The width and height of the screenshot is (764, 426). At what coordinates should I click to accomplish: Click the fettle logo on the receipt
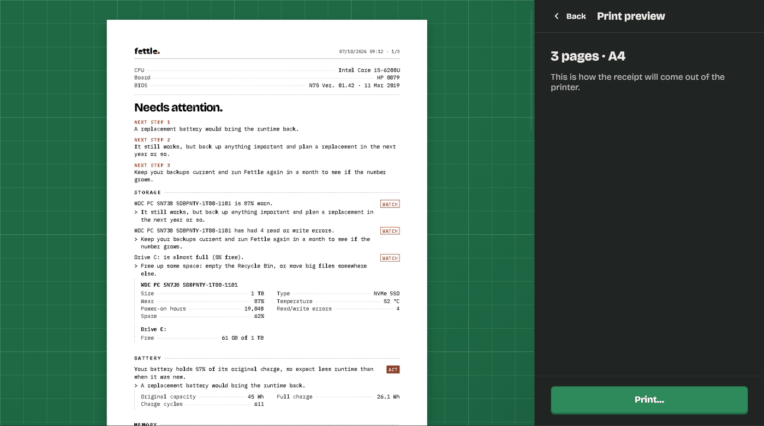pyautogui.click(x=147, y=51)
